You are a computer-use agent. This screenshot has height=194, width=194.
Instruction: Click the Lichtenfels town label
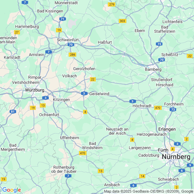[x=172, y=22]
